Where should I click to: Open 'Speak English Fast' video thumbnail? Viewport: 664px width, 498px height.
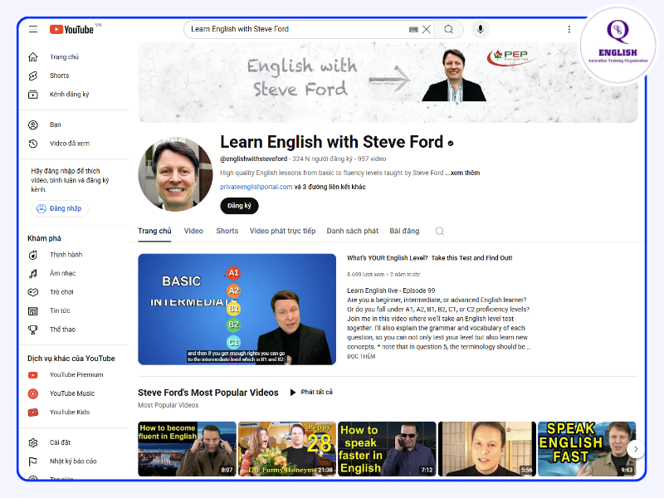coord(587,449)
